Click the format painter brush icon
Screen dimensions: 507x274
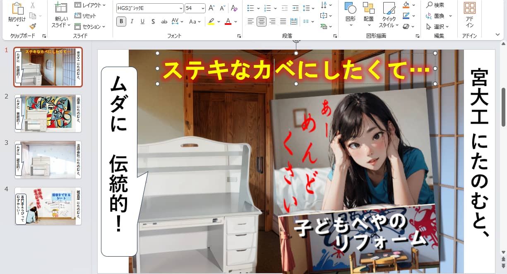click(33, 26)
